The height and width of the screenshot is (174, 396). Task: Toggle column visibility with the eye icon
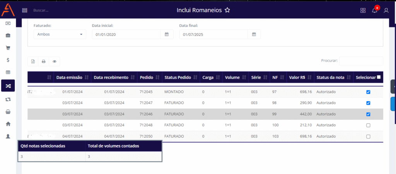point(55,61)
